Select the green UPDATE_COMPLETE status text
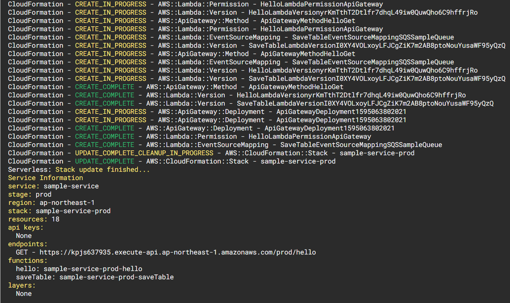 pyautogui.click(x=105, y=161)
